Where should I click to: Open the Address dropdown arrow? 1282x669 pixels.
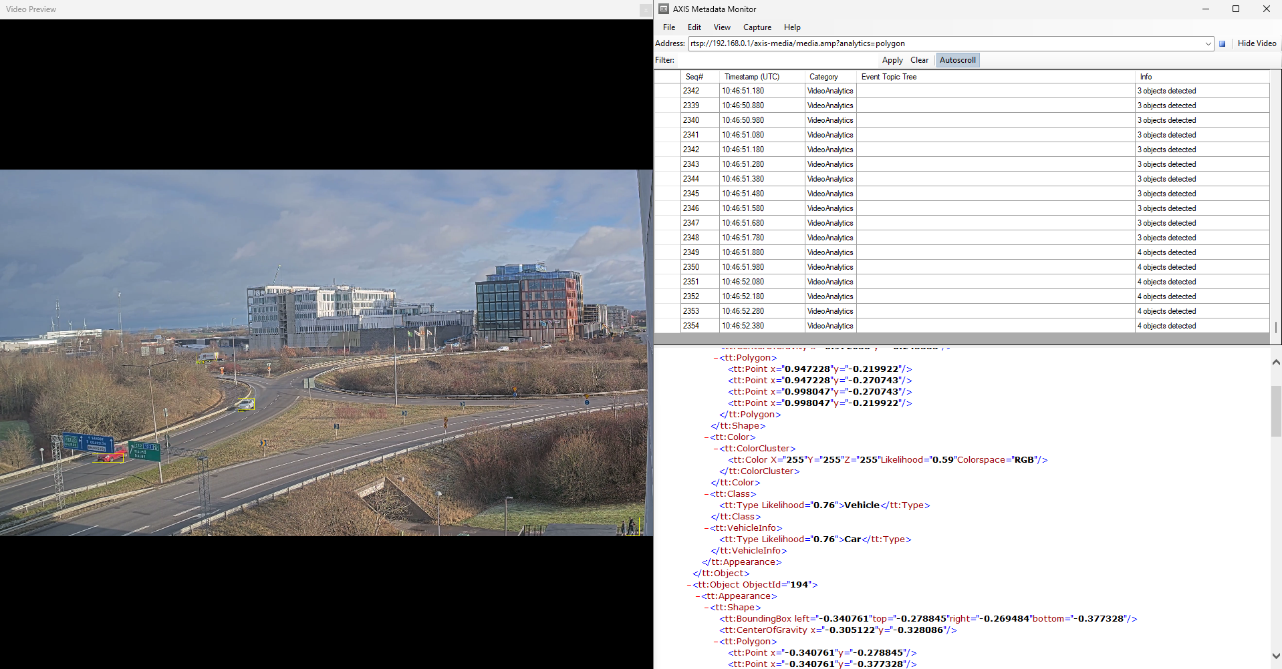point(1208,43)
